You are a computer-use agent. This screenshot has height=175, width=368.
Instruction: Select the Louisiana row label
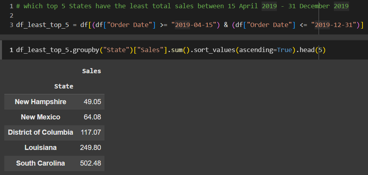(40, 148)
